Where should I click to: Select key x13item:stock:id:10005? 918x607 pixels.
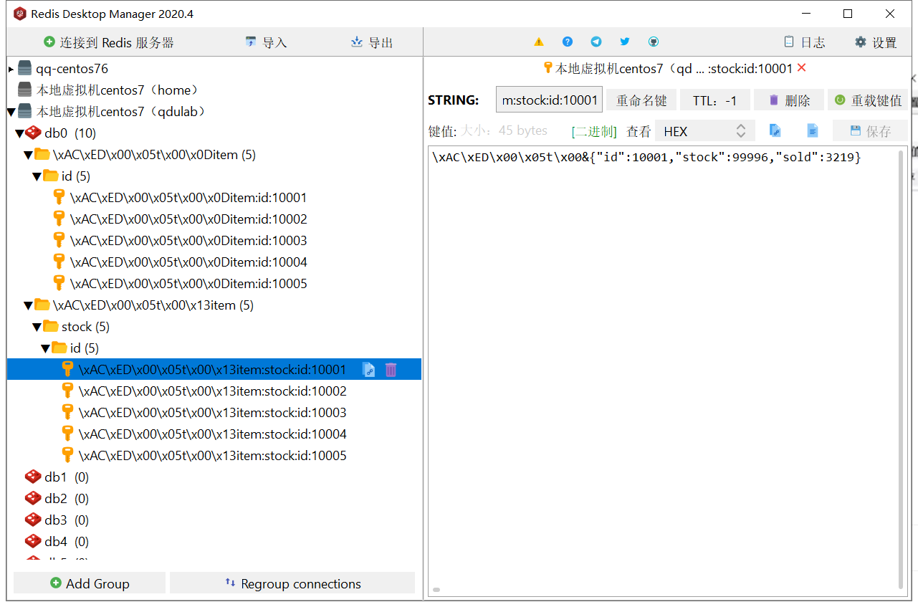pyautogui.click(x=212, y=455)
